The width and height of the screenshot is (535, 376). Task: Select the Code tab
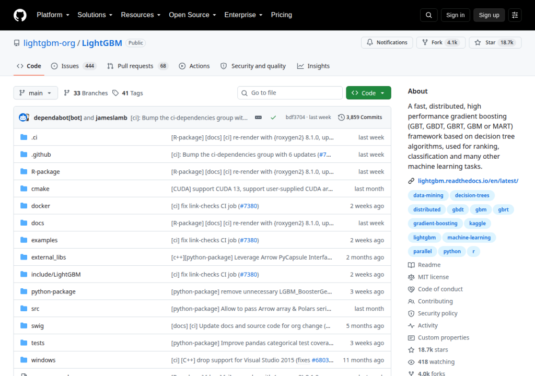click(x=29, y=66)
